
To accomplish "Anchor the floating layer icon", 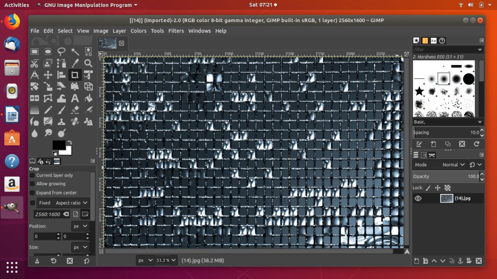I will click(x=460, y=261).
